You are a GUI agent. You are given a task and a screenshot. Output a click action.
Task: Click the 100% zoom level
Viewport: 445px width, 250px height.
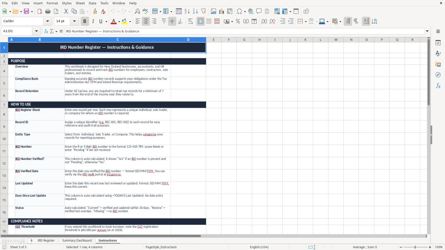[x=439, y=247]
